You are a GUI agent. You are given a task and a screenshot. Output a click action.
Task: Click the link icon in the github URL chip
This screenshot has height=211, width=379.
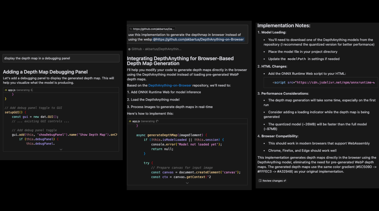click(x=131, y=29)
